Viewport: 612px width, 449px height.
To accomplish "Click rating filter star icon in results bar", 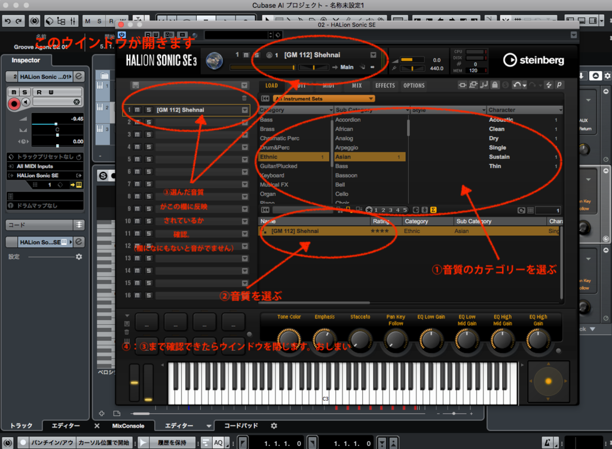I will coord(369,210).
